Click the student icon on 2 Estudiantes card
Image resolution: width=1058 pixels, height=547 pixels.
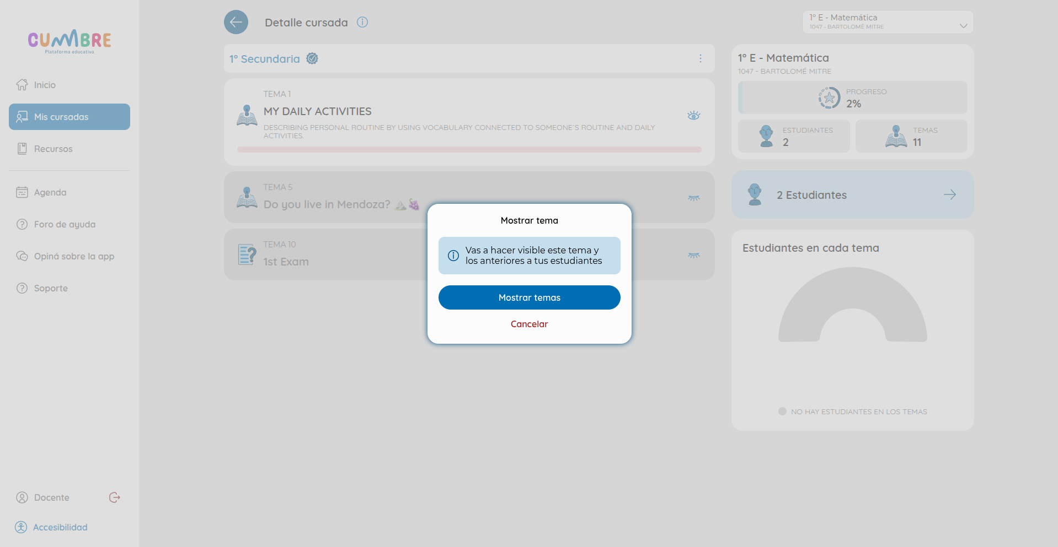pos(755,194)
